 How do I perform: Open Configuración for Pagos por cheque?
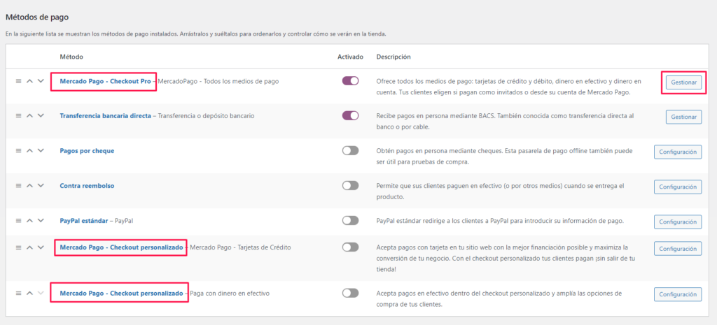coord(677,152)
